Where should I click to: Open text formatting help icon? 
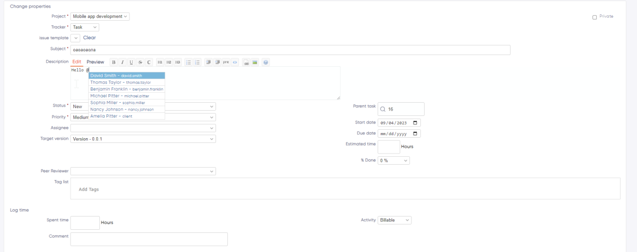coord(265,62)
